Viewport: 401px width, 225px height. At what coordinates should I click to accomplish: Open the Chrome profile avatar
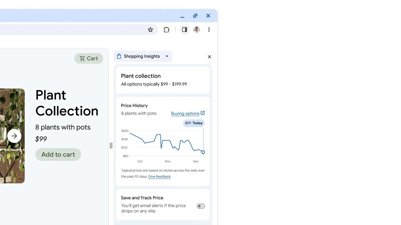pyautogui.click(x=196, y=29)
